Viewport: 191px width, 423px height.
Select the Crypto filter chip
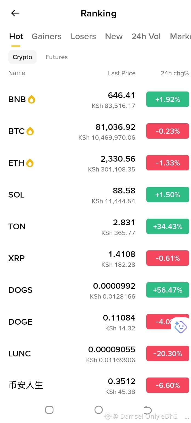click(22, 57)
